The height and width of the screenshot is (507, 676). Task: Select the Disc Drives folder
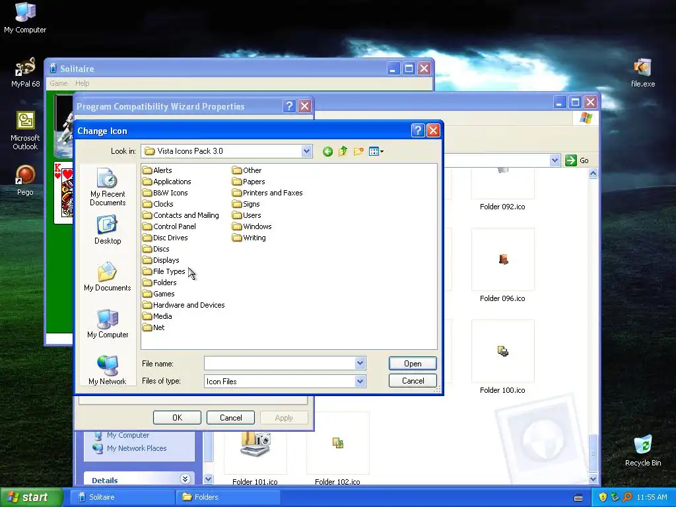click(165, 238)
